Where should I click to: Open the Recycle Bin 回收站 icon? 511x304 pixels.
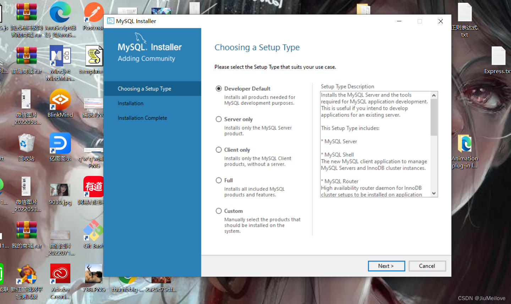[27, 147]
